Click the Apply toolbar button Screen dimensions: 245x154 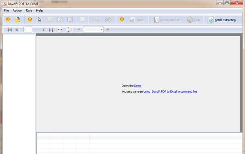(x=137, y=20)
